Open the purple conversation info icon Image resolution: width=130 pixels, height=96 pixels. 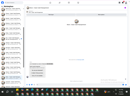[125, 8]
